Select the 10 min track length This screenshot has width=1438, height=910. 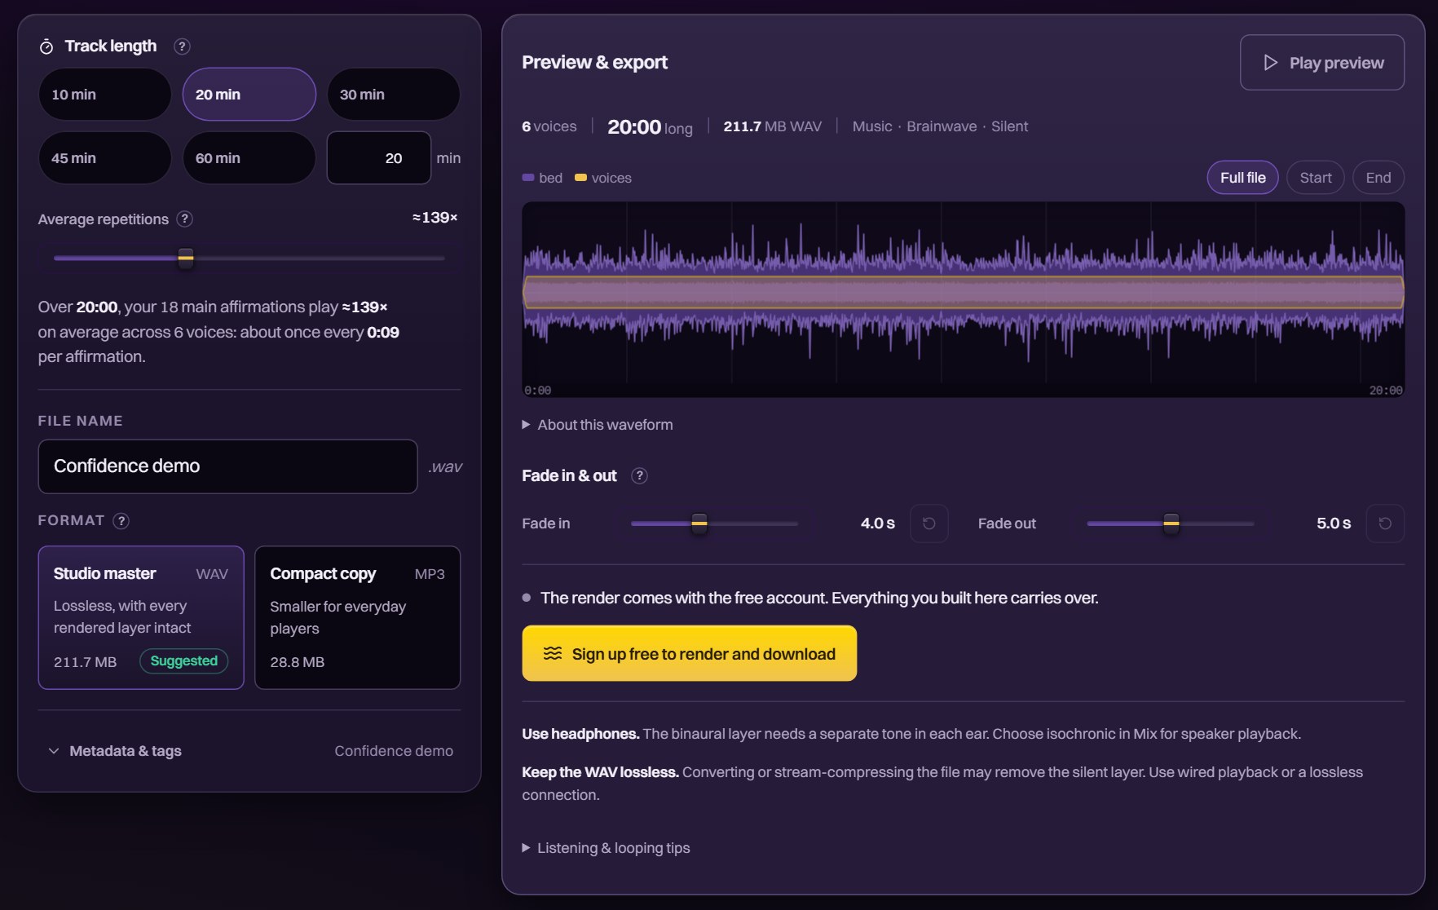coord(104,95)
